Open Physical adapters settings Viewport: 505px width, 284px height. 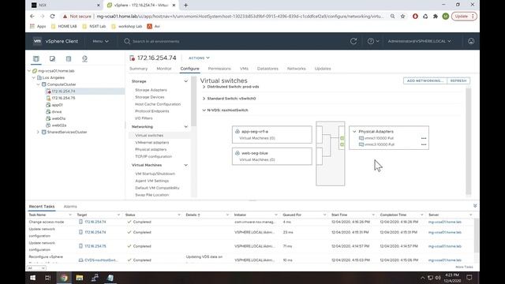(x=151, y=149)
